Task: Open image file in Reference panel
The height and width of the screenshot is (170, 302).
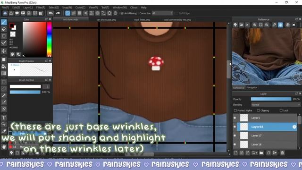Action: pos(241,25)
